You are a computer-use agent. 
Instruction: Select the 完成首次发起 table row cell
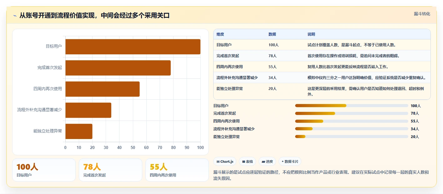pos(228,56)
